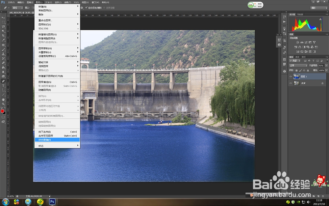This screenshot has width=329, height=206.
Task: Toggle lock transparent pixels
Action: tap(296, 71)
